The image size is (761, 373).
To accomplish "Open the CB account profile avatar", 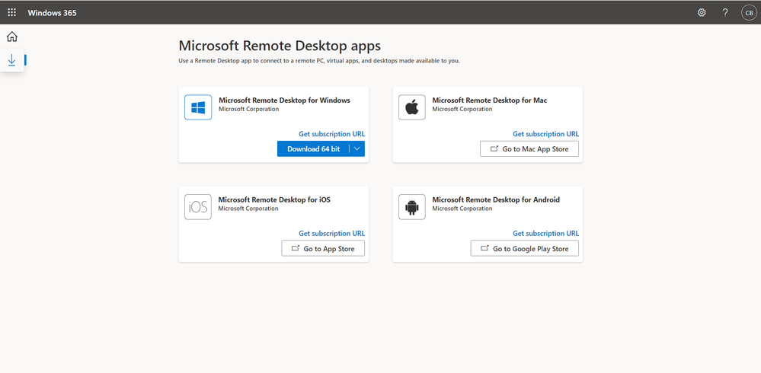I will tap(749, 12).
